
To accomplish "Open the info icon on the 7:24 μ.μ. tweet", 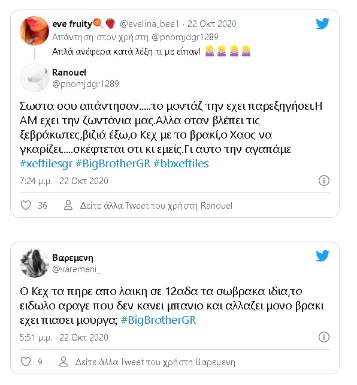I will click(x=323, y=181).
